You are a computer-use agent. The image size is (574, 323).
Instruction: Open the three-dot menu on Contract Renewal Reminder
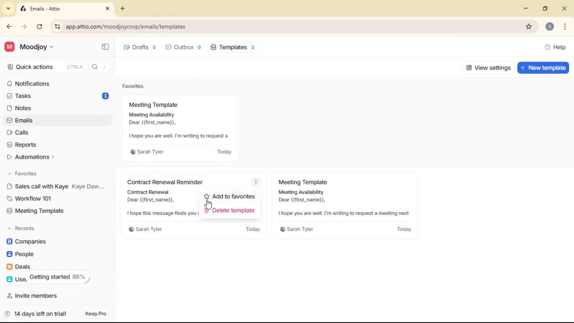tap(256, 182)
